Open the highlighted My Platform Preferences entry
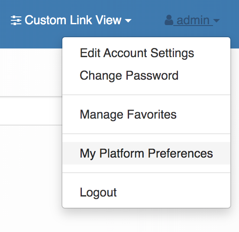This screenshot has width=239, height=232. [x=146, y=153]
